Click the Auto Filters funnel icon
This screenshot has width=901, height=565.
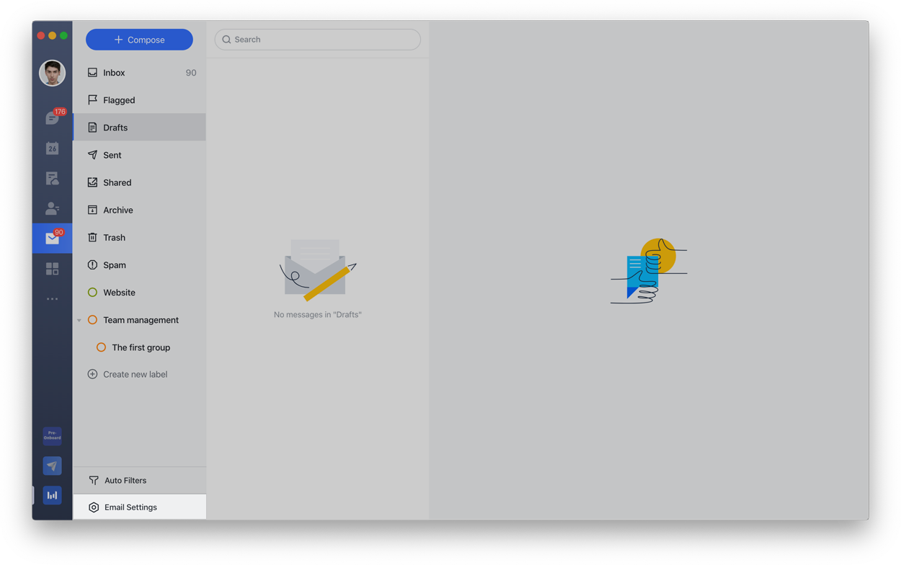click(x=94, y=480)
